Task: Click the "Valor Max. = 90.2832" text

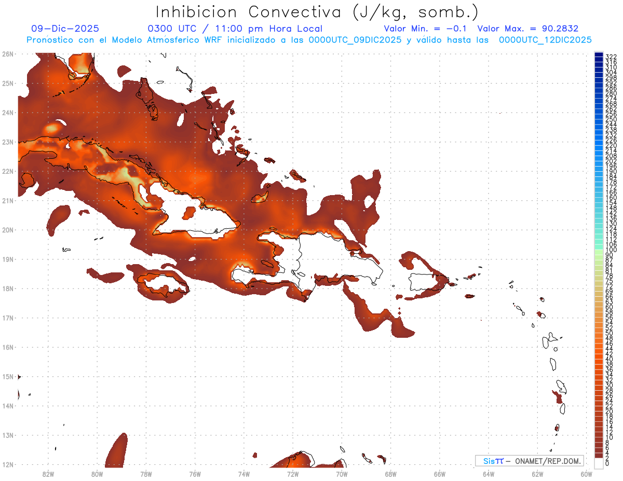Action: tap(528, 29)
